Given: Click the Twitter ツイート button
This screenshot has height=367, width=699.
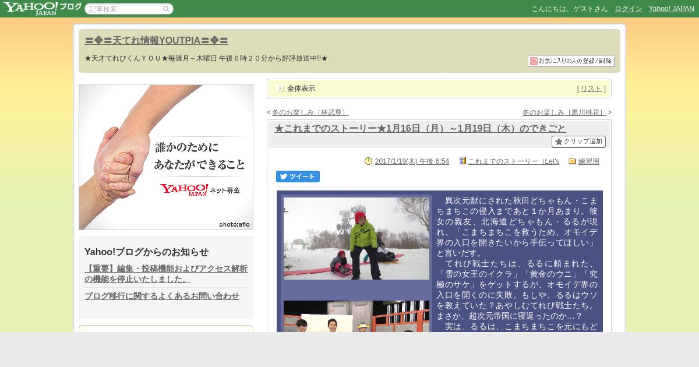Looking at the screenshot, I should (298, 177).
